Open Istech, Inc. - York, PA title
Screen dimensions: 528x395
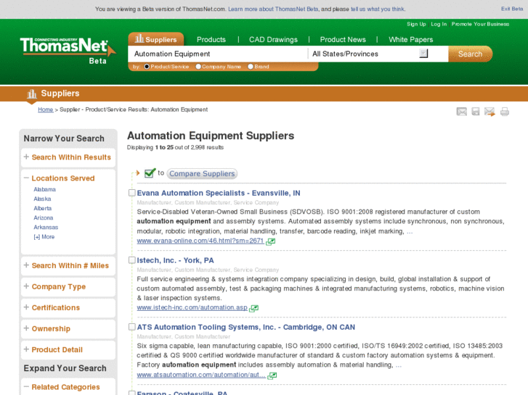(x=175, y=260)
